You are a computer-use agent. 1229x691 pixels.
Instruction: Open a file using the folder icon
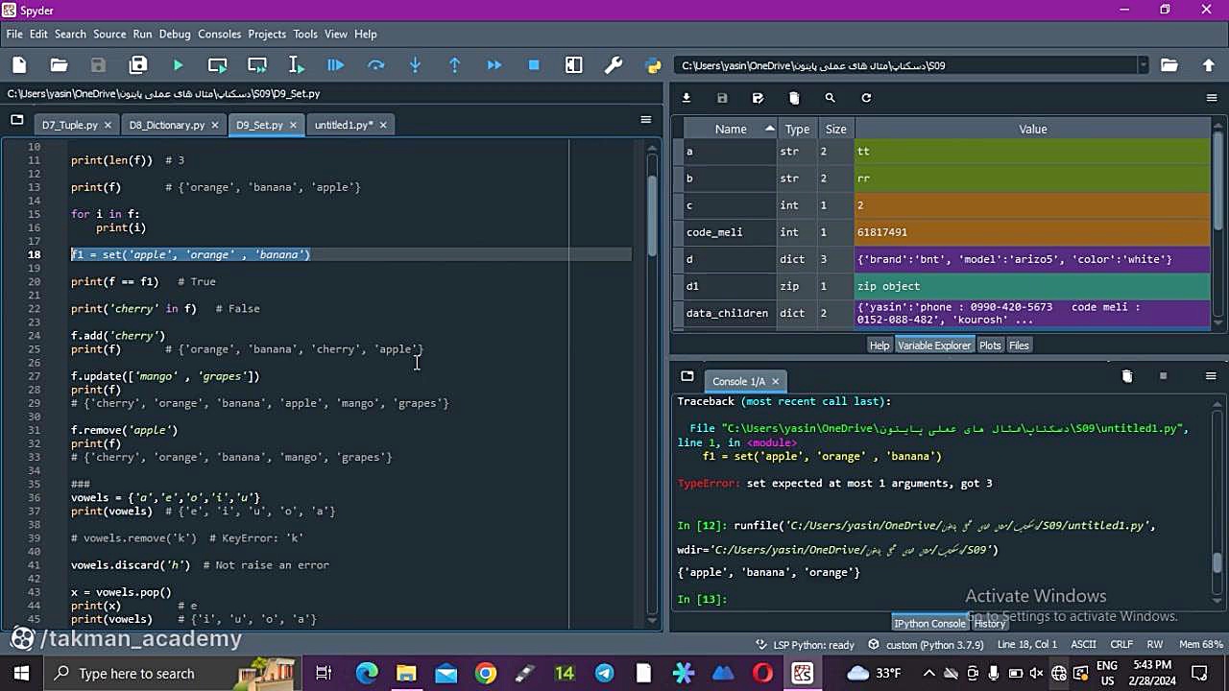pos(59,65)
